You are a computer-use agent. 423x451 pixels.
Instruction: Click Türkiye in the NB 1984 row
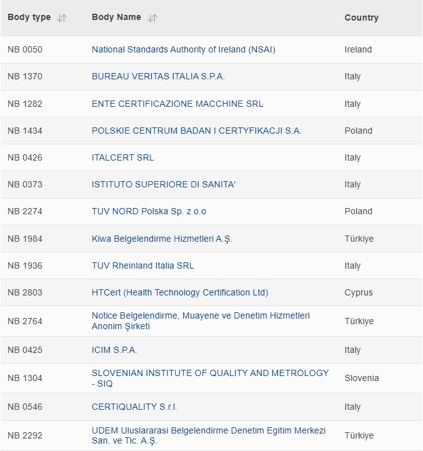359,239
